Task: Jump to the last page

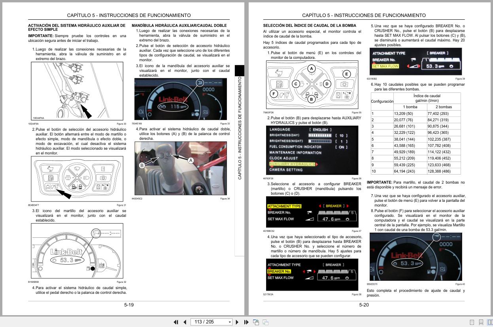Action: pyautogui.click(x=246, y=322)
